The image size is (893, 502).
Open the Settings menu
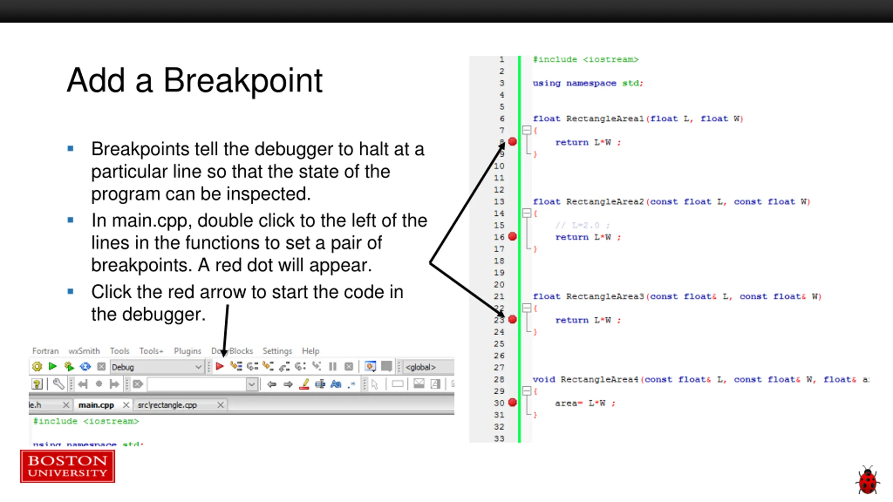277,351
